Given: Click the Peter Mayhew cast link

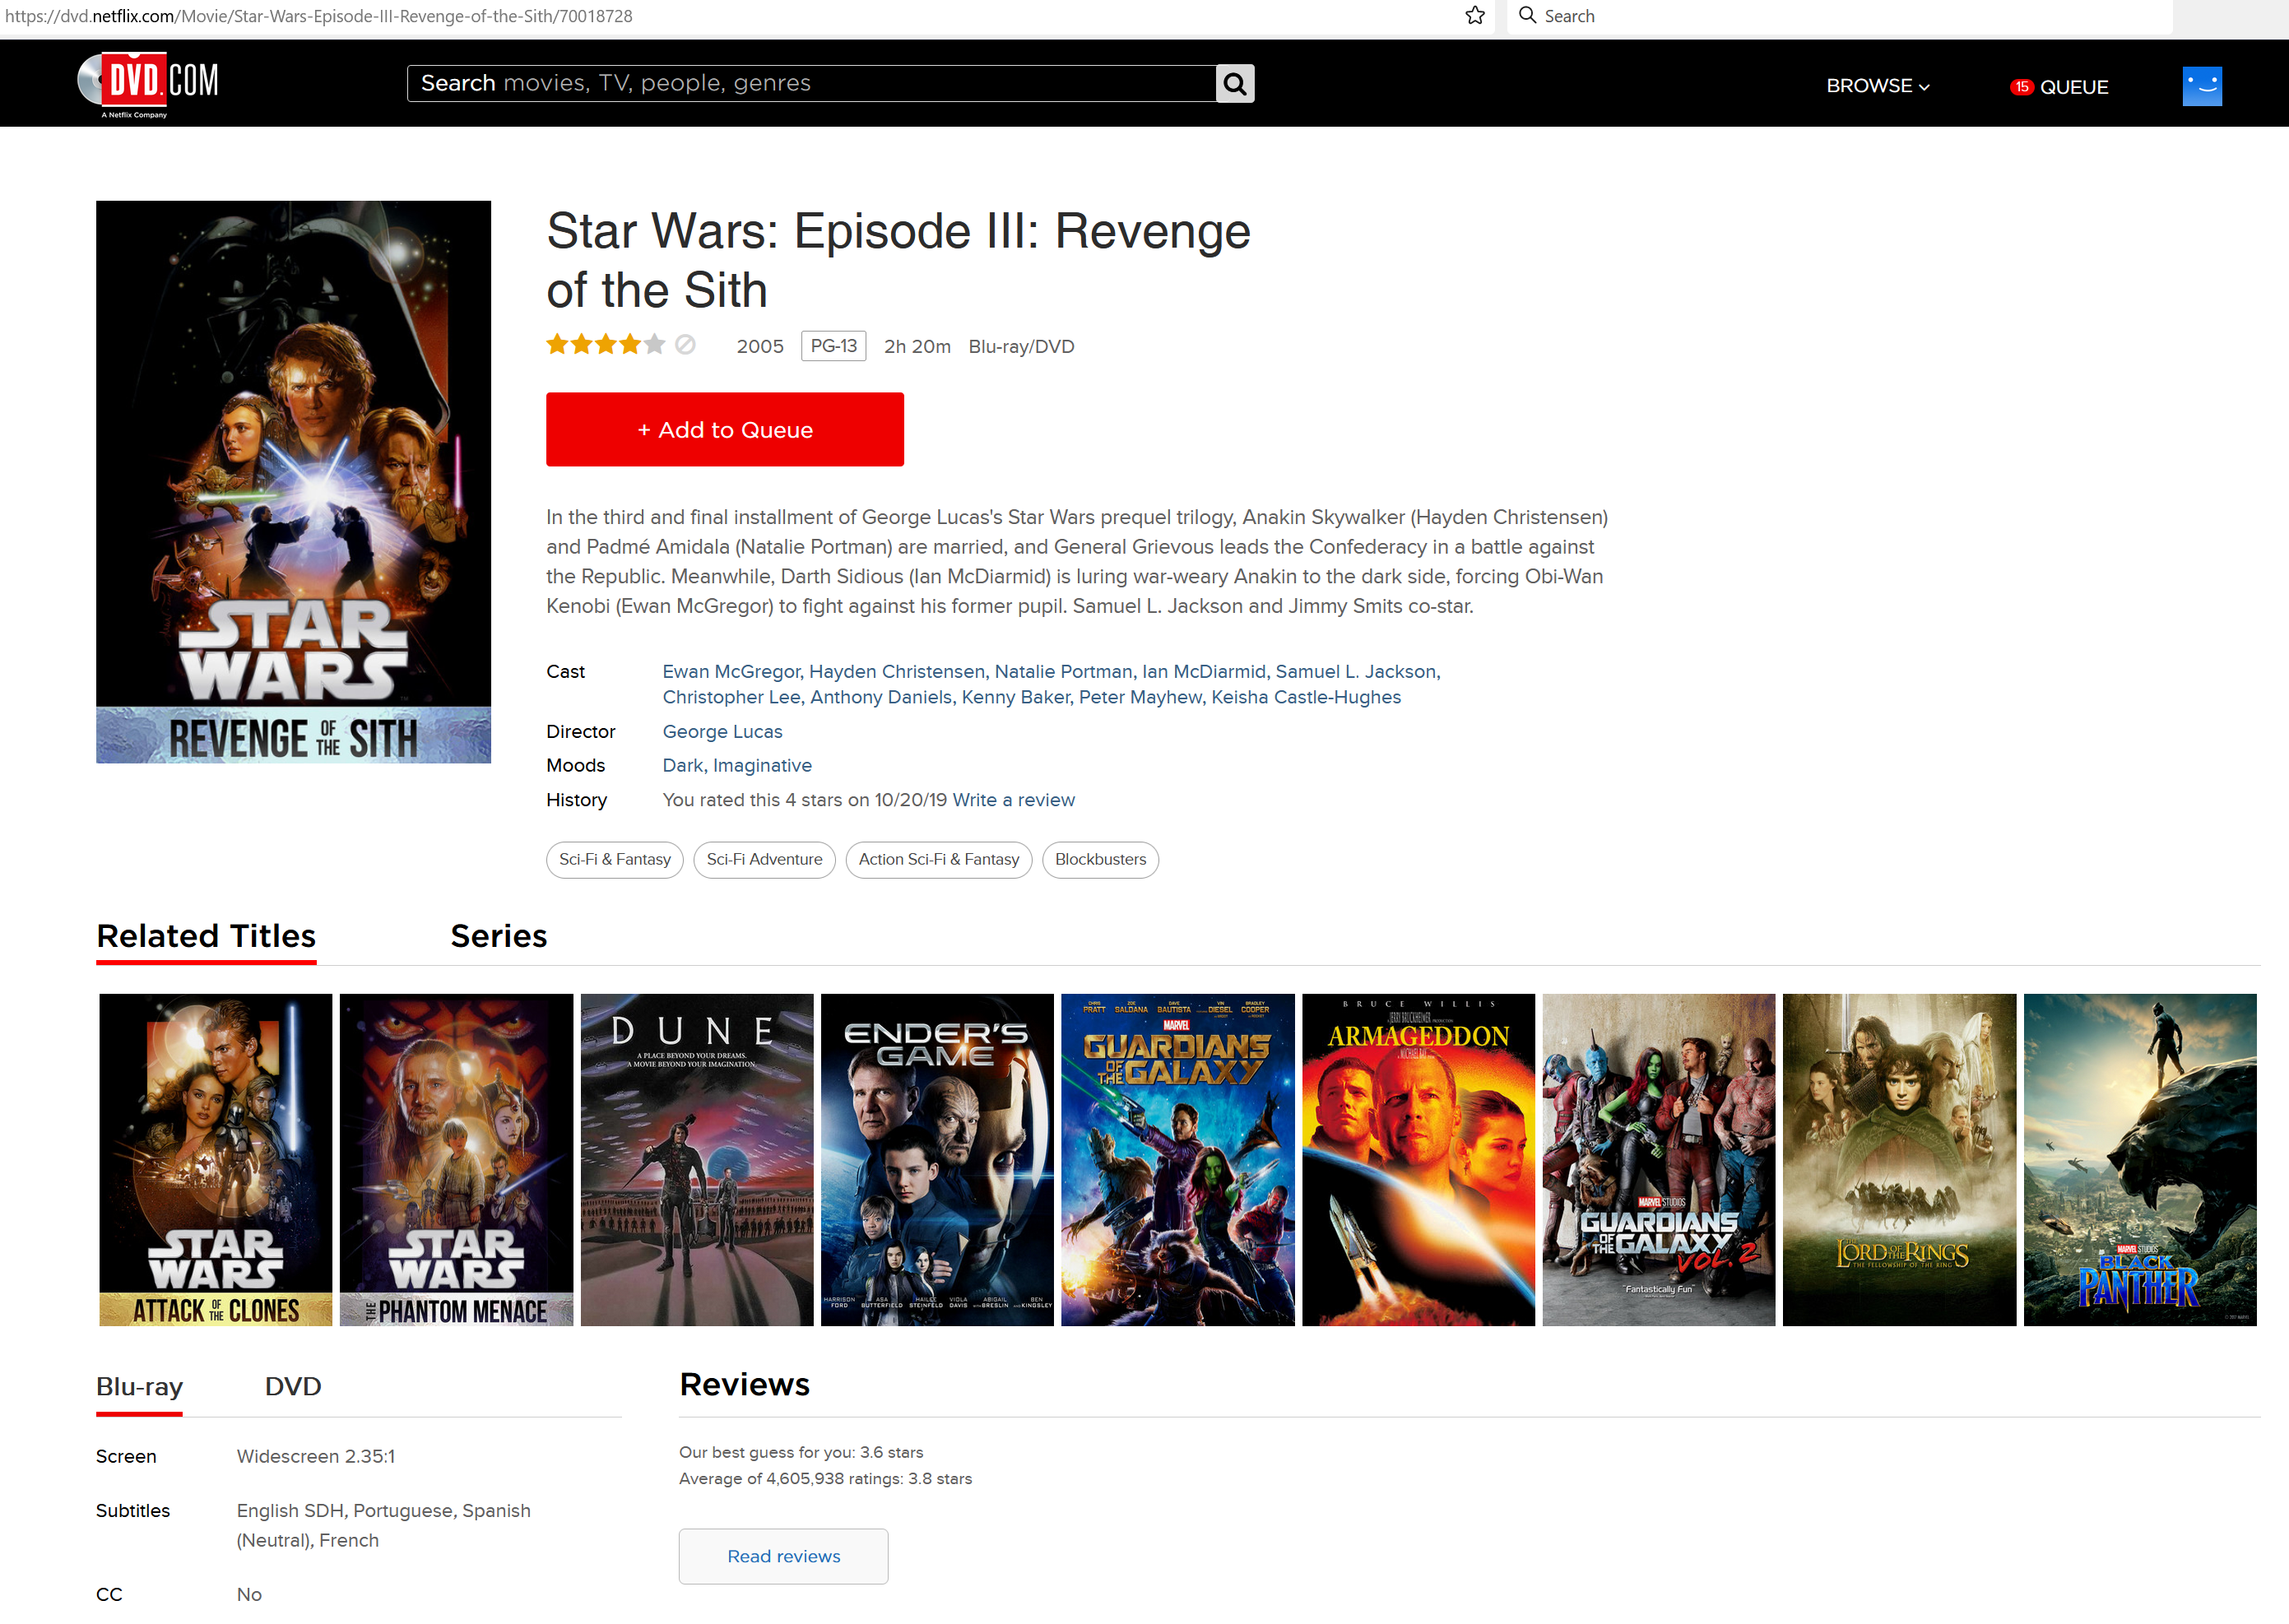Looking at the screenshot, I should click(1140, 698).
